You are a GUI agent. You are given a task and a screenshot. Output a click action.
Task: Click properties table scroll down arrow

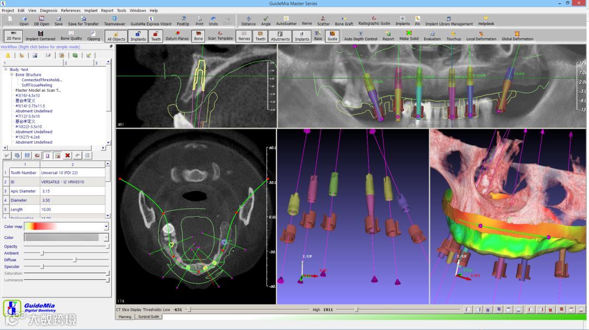tap(108, 216)
